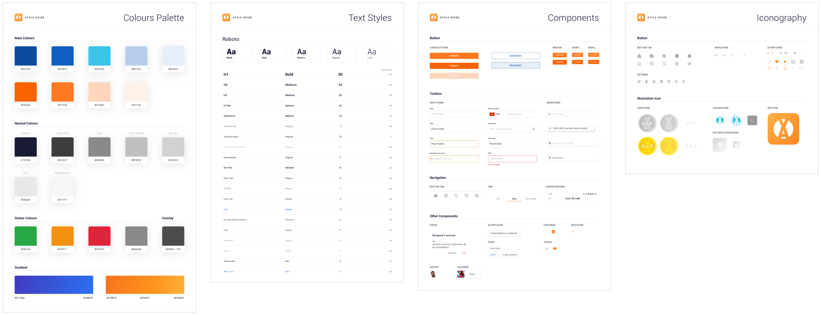
Task: Click the first large SECONDARY outlined button
Action: pyautogui.click(x=515, y=56)
